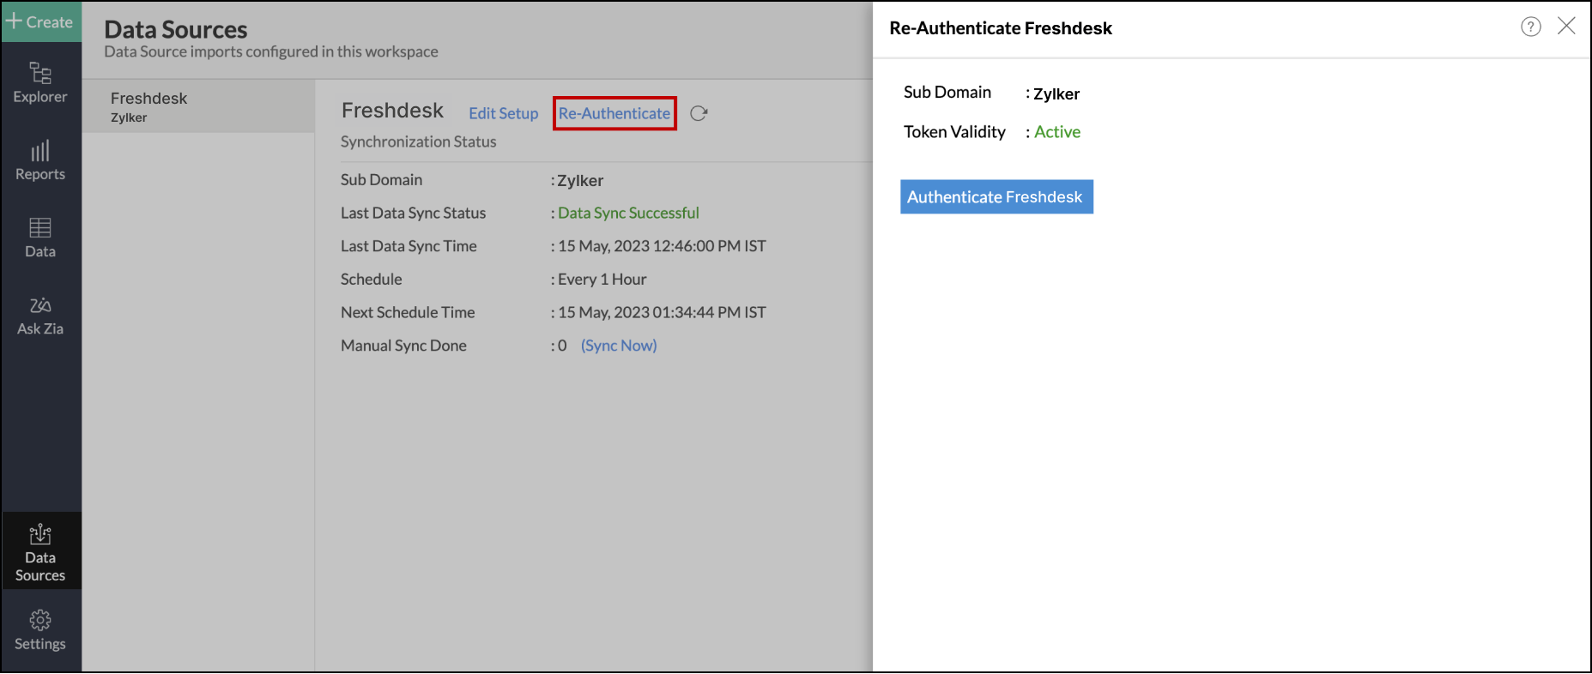The image size is (1592, 674).
Task: Click the Data Sync Successful status text
Action: [x=628, y=213]
